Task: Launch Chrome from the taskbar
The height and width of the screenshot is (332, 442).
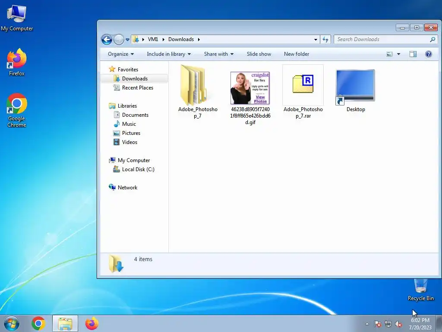Action: point(38,323)
